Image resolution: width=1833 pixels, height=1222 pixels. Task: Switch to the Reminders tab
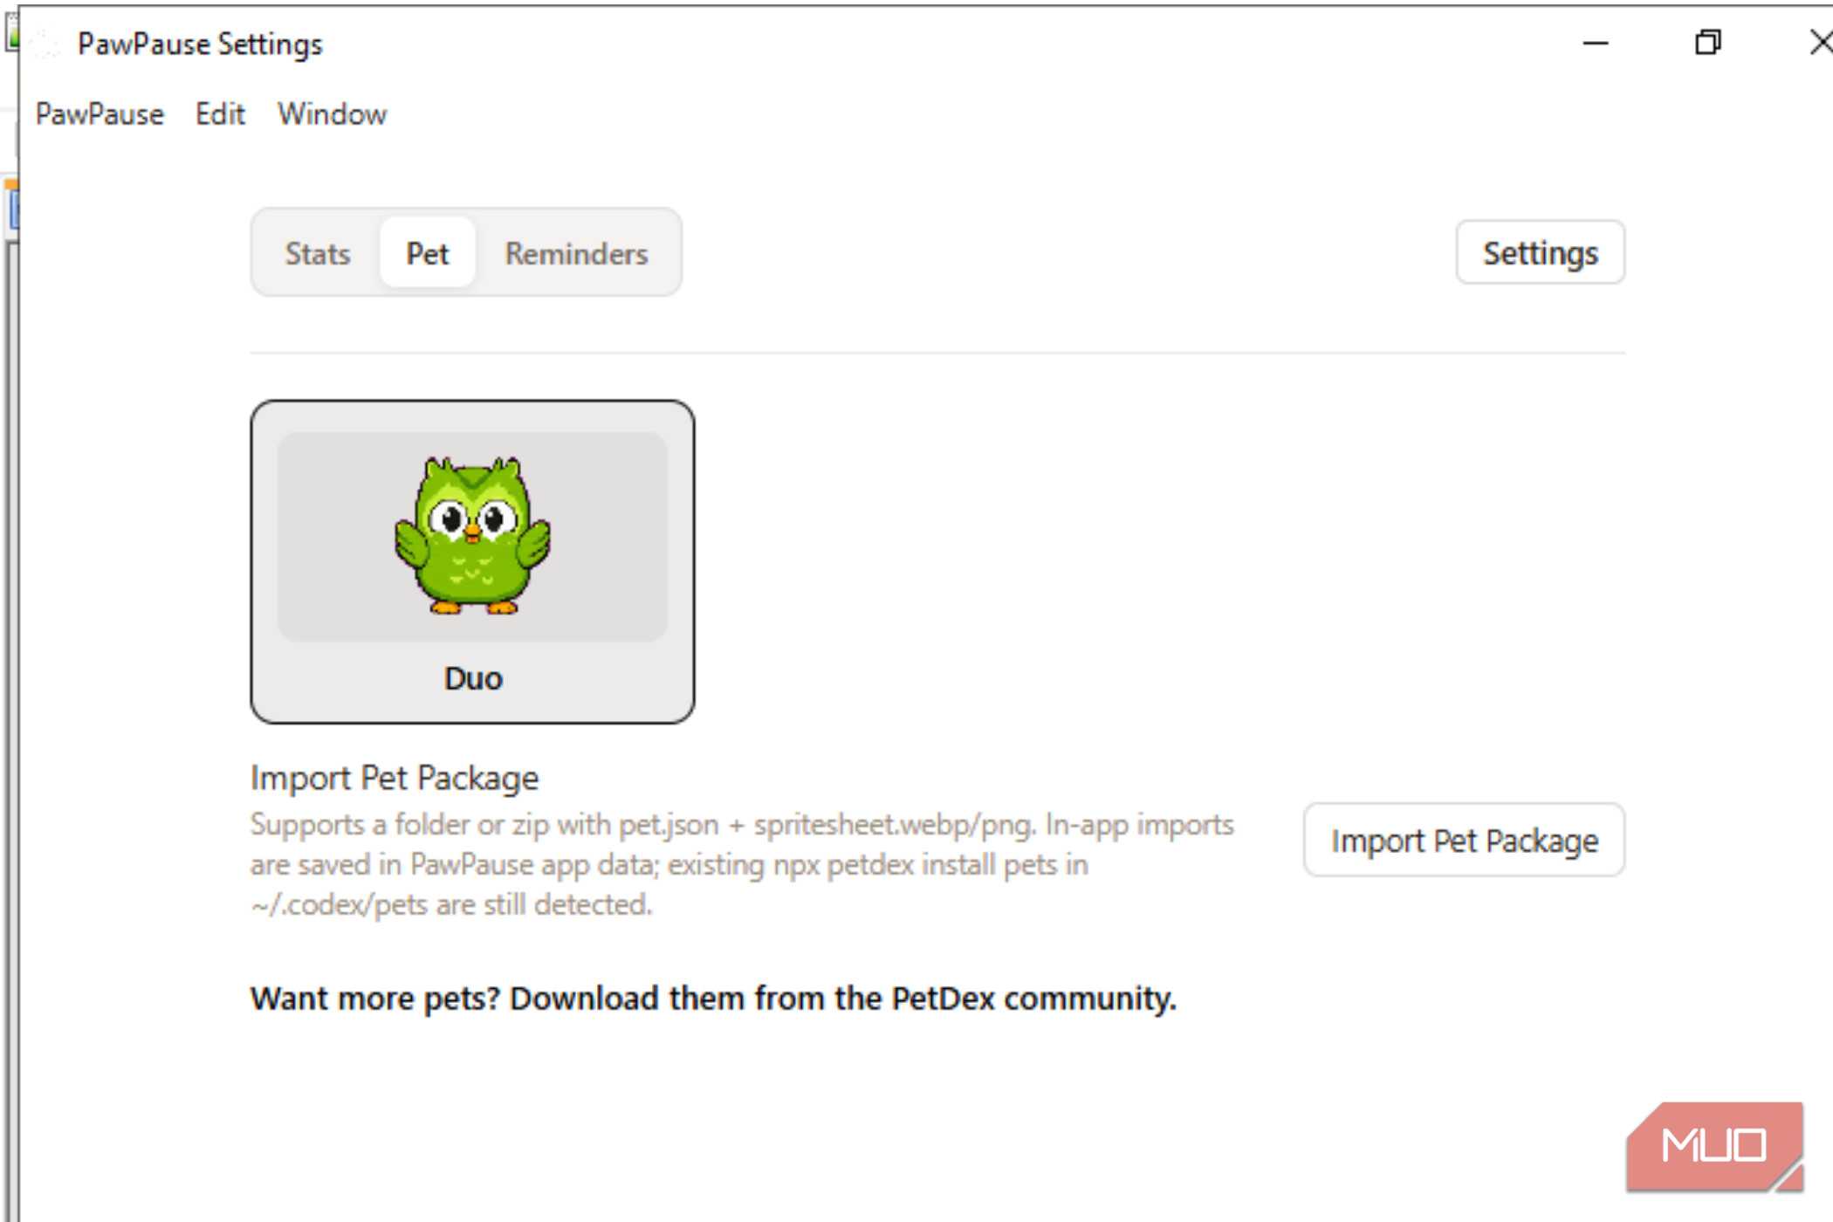pyautogui.click(x=576, y=253)
